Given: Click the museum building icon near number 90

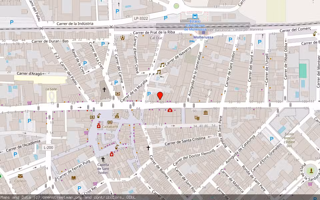Looking at the screenshot, I should click(x=206, y=113).
